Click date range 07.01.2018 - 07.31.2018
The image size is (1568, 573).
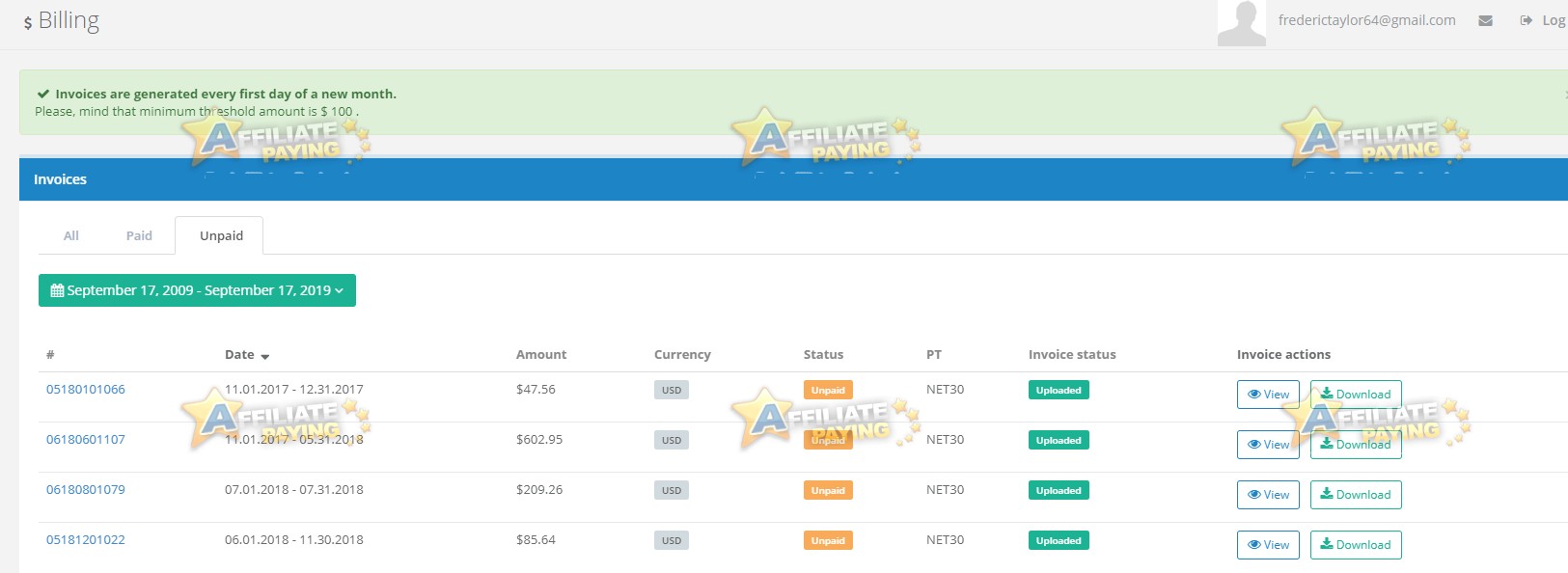(x=294, y=490)
